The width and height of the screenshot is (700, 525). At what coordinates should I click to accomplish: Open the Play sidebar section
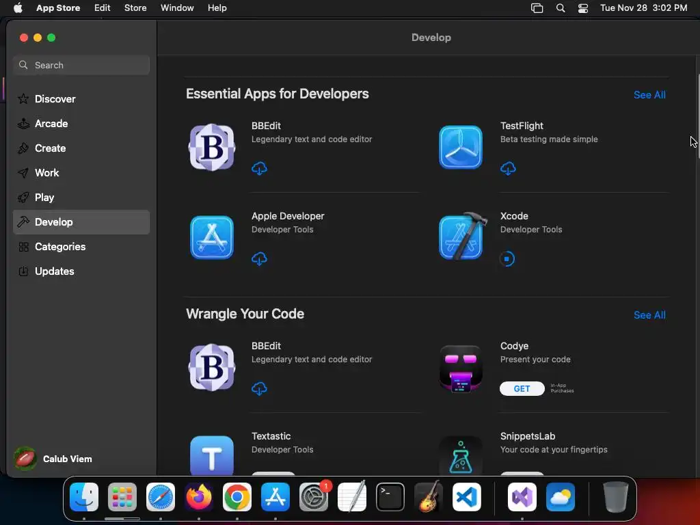(x=81, y=198)
